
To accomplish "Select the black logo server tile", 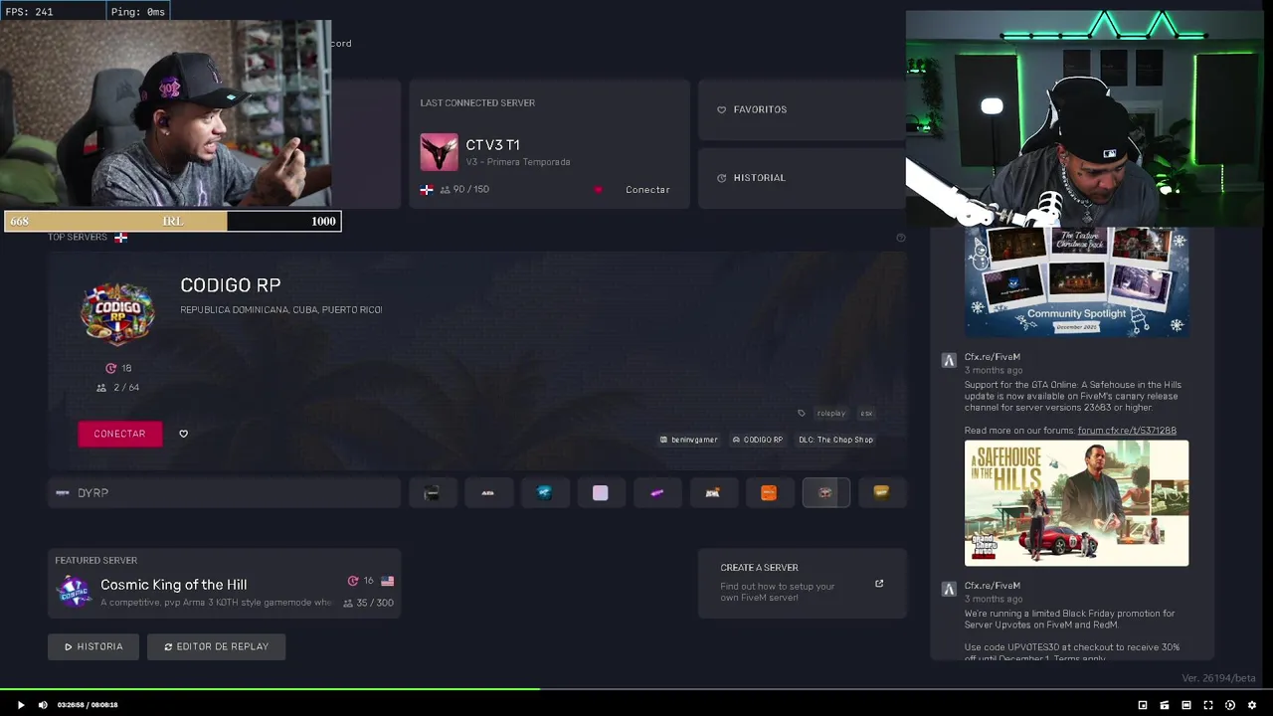I will [x=432, y=493].
